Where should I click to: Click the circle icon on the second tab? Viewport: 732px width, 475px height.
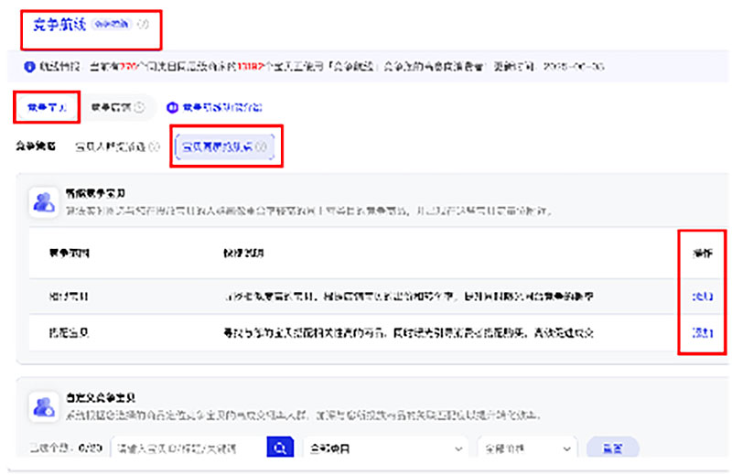[139, 107]
